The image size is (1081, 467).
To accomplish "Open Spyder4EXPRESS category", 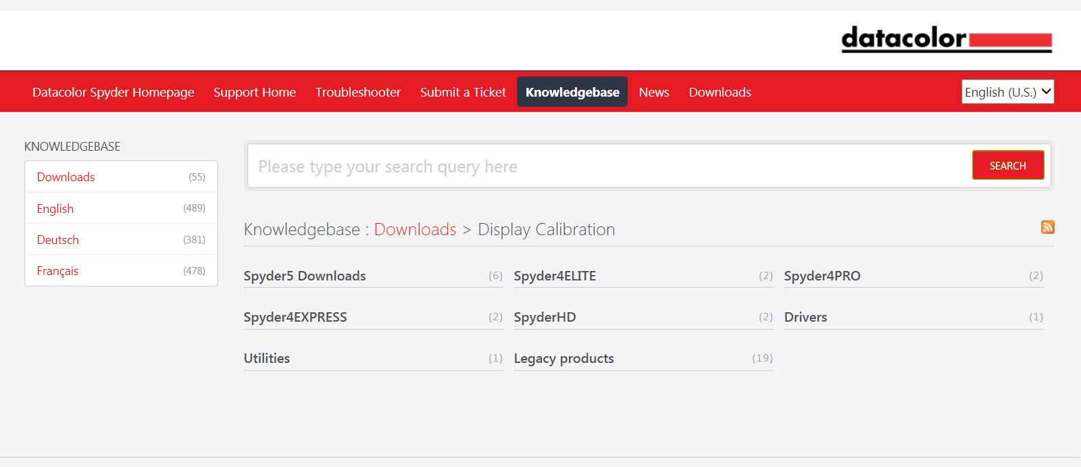I will tap(295, 317).
